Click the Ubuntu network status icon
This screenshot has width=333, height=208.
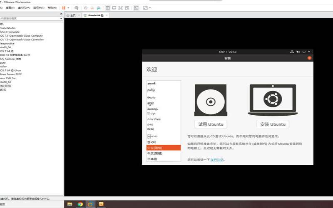point(292,52)
